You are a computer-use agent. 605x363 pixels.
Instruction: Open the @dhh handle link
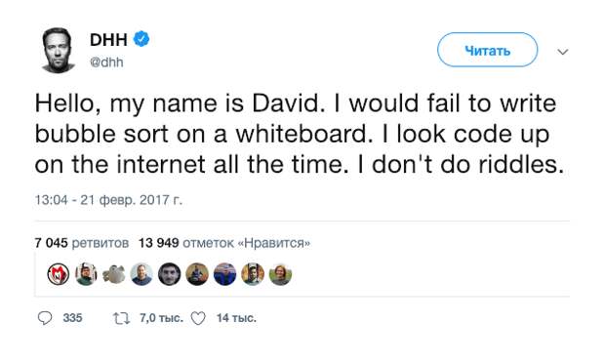coord(106,62)
